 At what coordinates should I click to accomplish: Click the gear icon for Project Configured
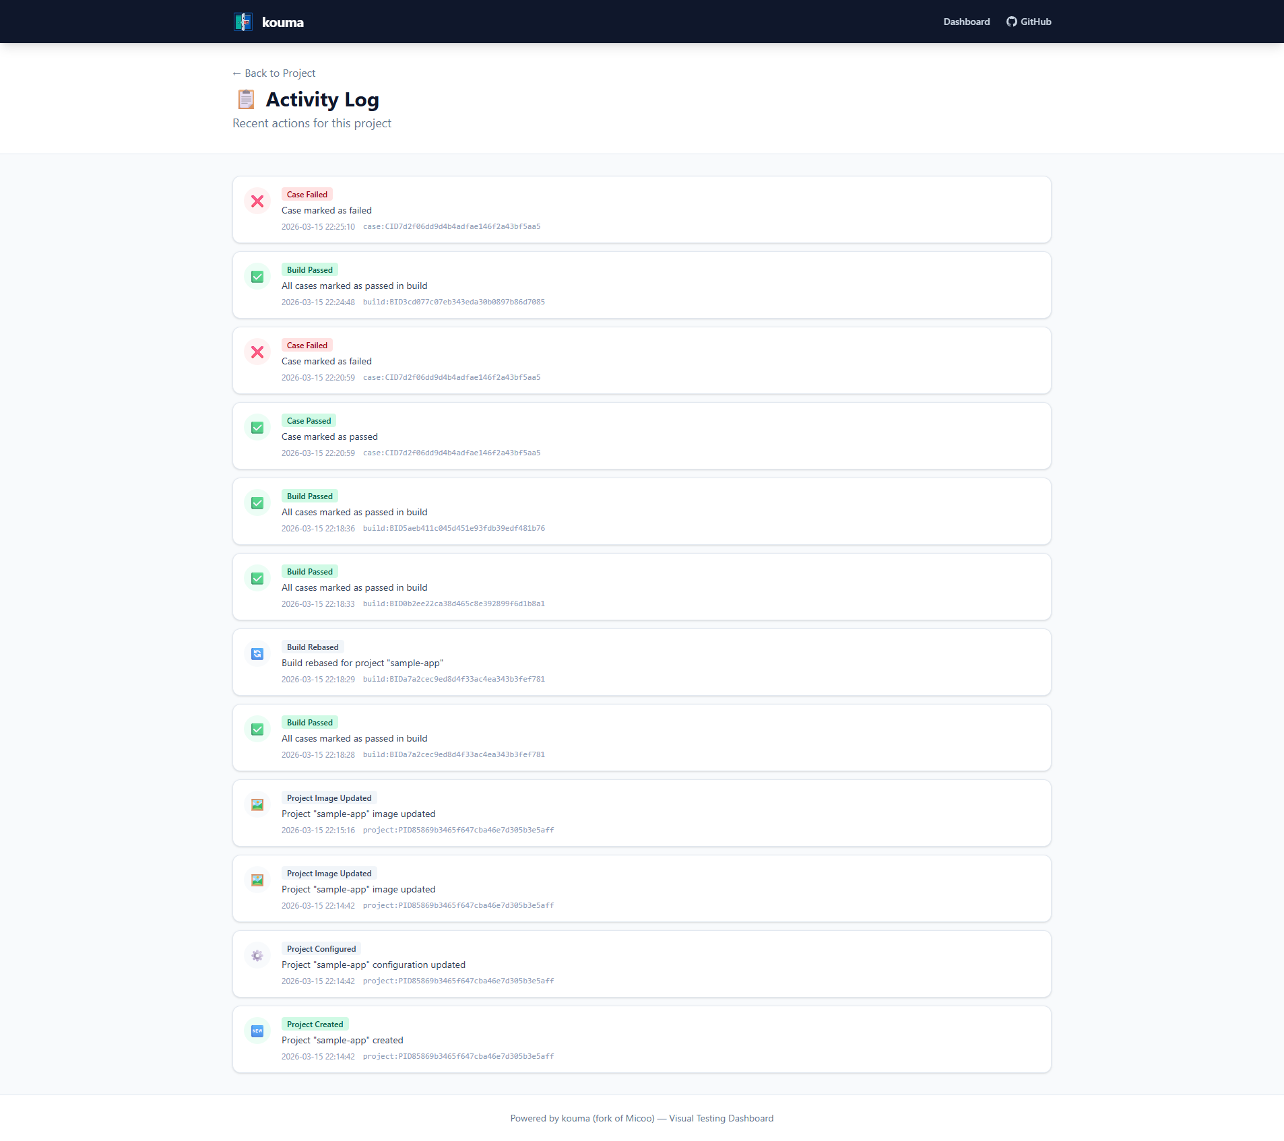click(x=257, y=956)
